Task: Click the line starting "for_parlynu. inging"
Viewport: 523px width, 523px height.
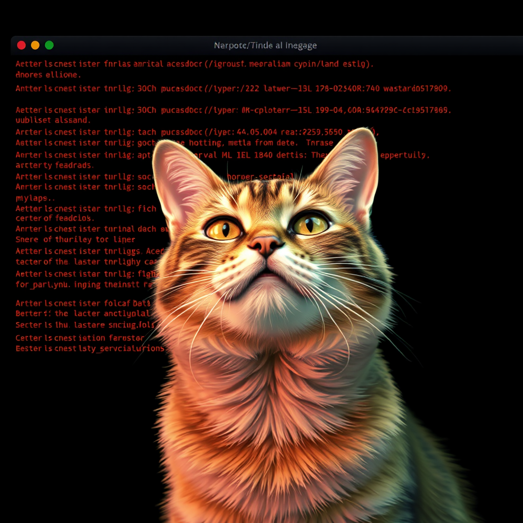Action: tap(84, 285)
